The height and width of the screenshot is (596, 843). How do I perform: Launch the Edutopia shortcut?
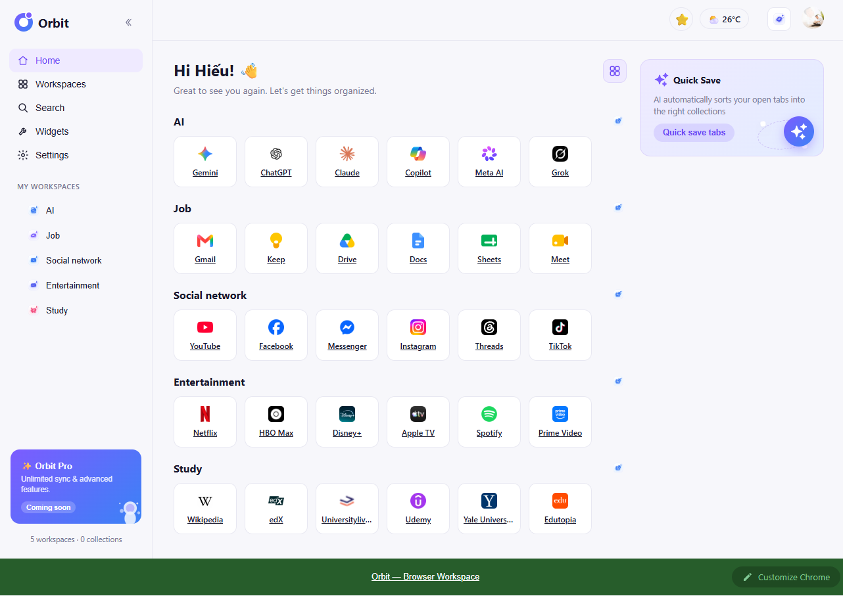click(x=560, y=509)
